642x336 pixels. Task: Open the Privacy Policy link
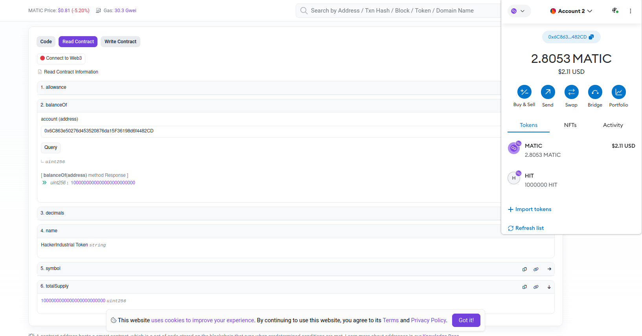(429, 320)
